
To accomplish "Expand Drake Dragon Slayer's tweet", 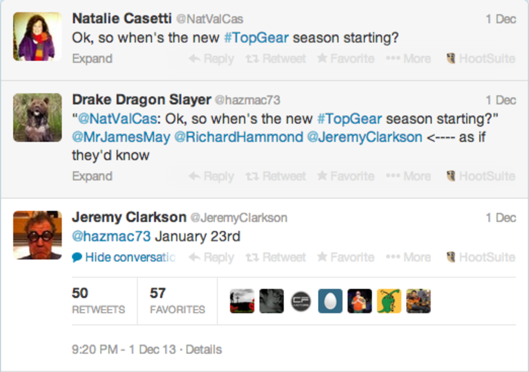I will point(92,176).
